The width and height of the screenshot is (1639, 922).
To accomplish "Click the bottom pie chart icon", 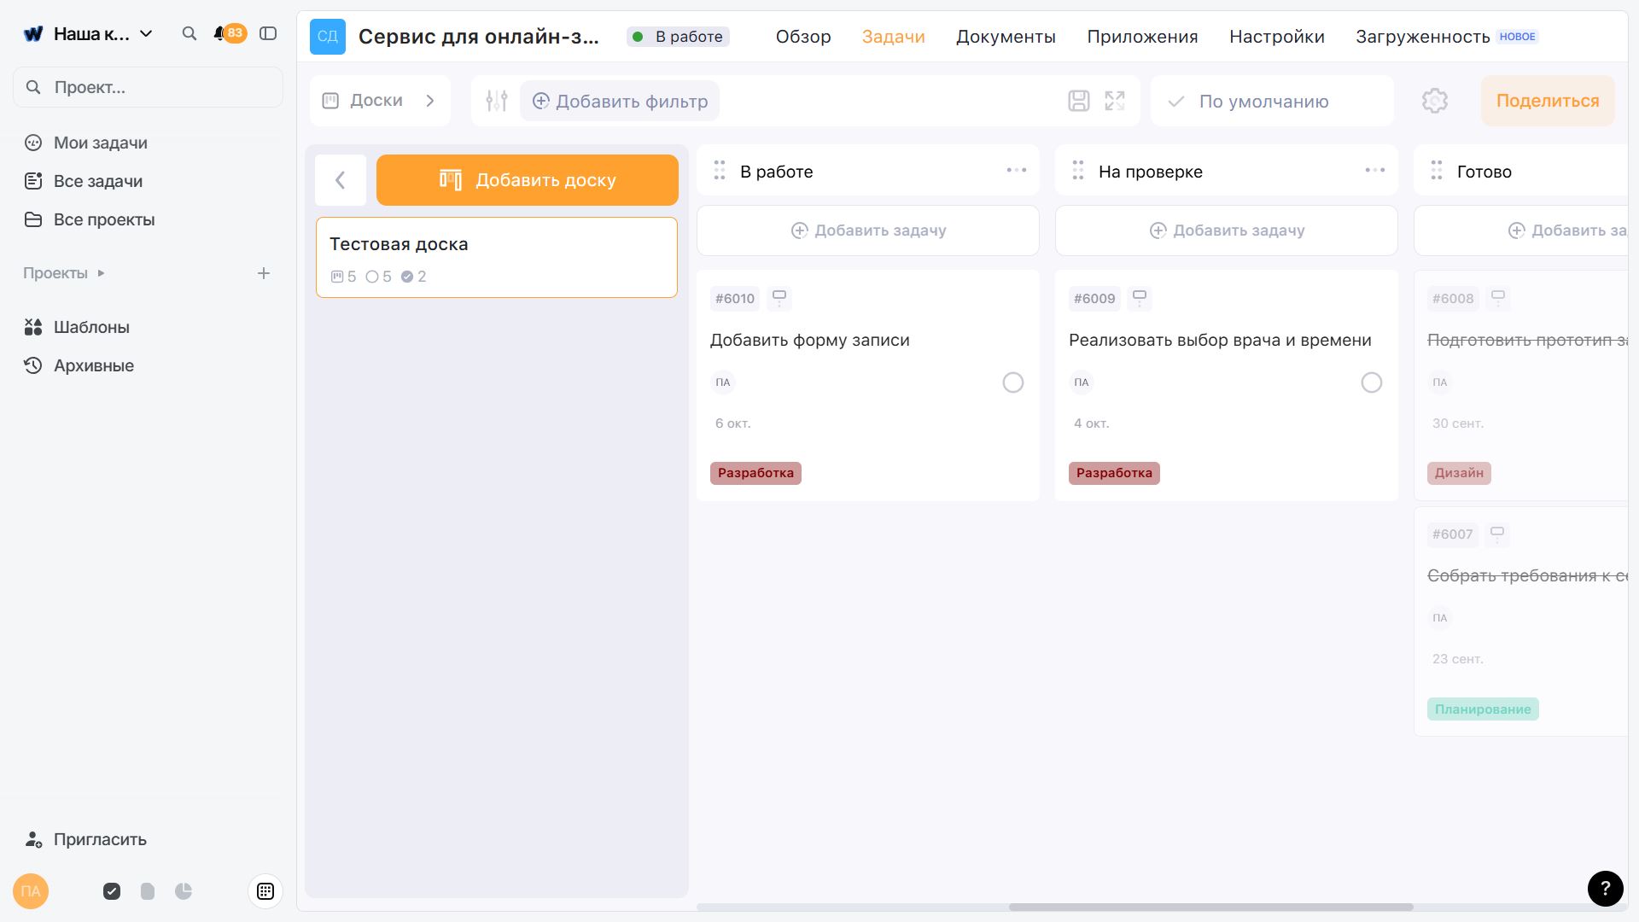I will pyautogui.click(x=184, y=891).
